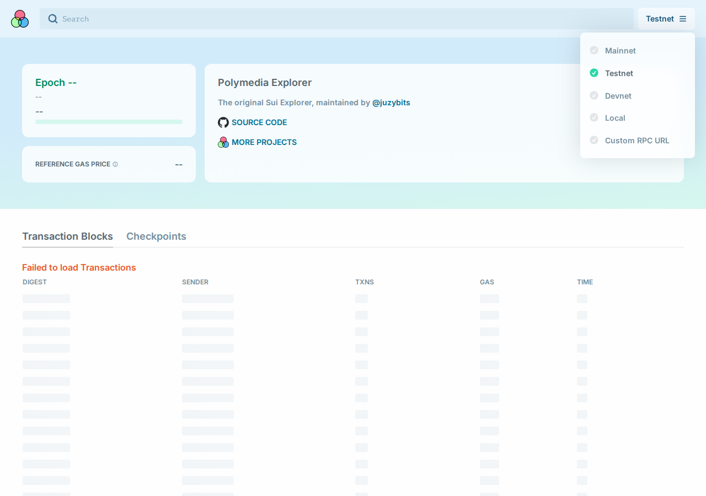Click the hamburger icon on Testnet button
706x496 pixels.
click(x=683, y=19)
